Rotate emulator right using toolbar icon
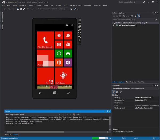The width and height of the screenshot is (160, 140). tap(79, 30)
